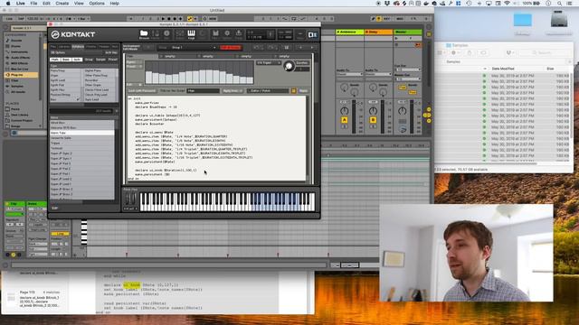The height and width of the screenshot is (325, 579).
Task: Click the Tap tempo button
Action: pyautogui.click(x=21, y=18)
